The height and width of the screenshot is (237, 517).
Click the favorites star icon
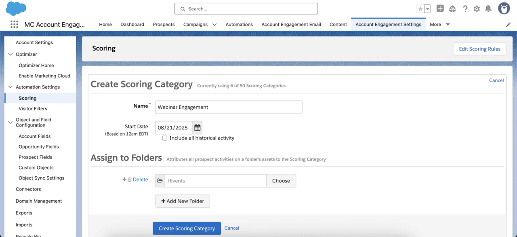tap(420, 8)
